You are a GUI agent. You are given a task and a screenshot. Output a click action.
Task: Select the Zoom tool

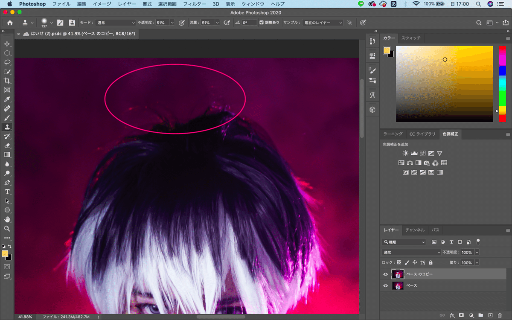pyautogui.click(x=7, y=228)
